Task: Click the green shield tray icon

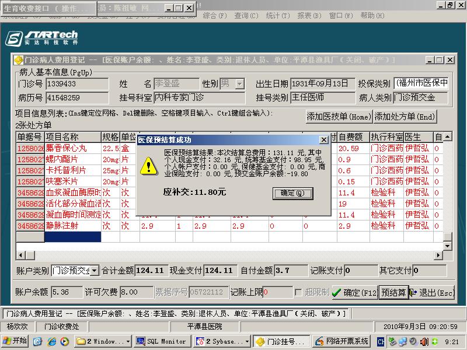Action: click(x=434, y=342)
